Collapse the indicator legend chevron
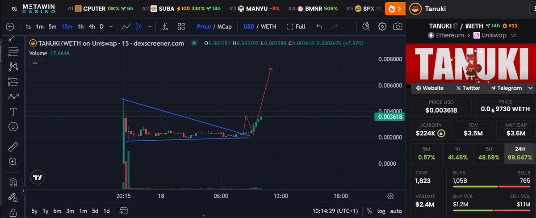536x218 pixels. pos(36,63)
